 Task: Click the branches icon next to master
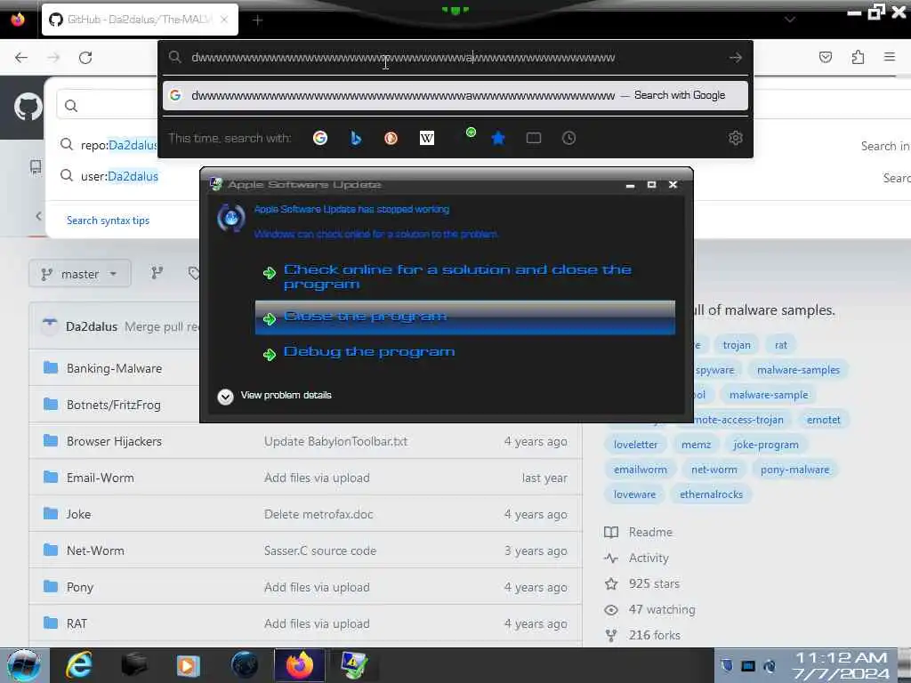pyautogui.click(x=157, y=273)
